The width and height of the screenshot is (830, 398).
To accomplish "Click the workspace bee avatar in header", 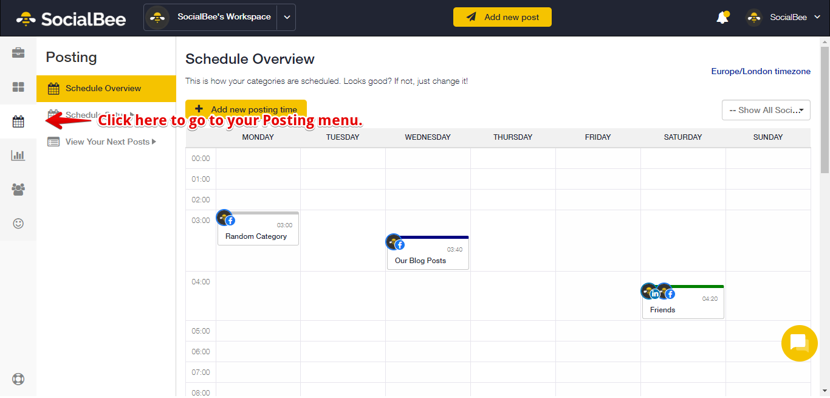I will point(158,17).
